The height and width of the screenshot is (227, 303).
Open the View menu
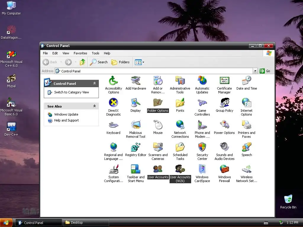66,53
